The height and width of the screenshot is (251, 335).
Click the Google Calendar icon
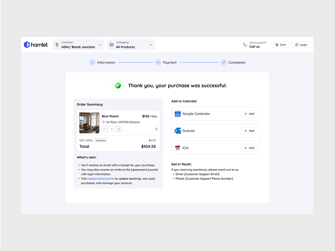[177, 114]
